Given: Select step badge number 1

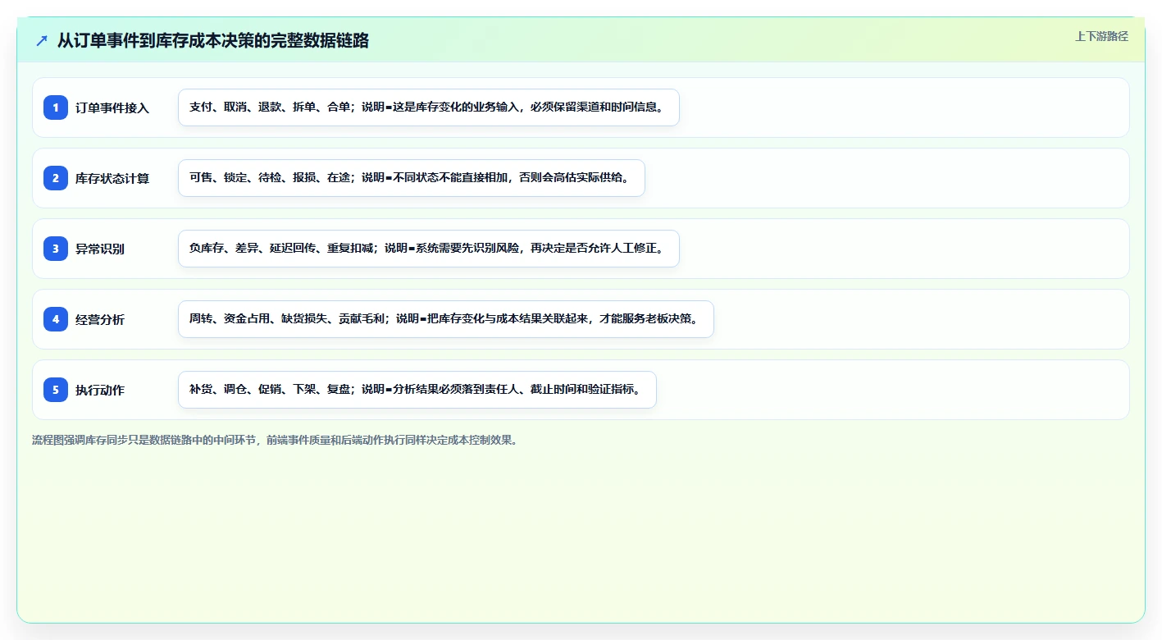Looking at the screenshot, I should click(56, 107).
